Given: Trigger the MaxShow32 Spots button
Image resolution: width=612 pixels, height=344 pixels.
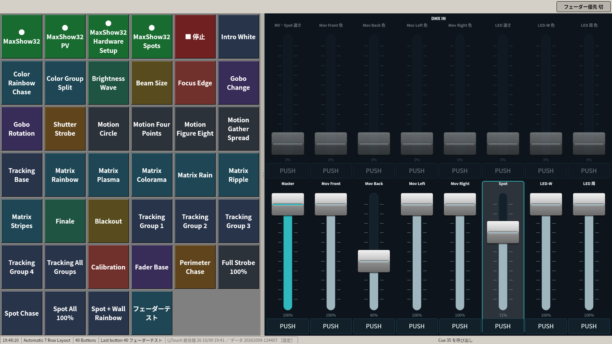Looking at the screenshot, I should click(x=152, y=37).
